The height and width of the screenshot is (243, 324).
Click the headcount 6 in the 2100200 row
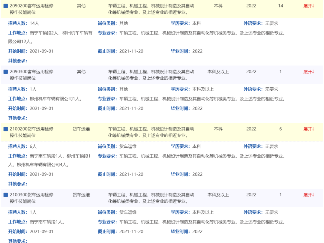tap(280, 129)
